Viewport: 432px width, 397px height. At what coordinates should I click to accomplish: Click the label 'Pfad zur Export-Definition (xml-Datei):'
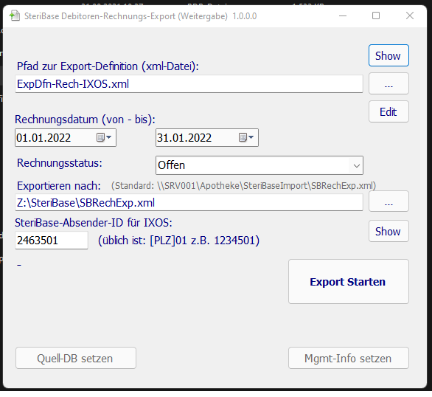(108, 66)
